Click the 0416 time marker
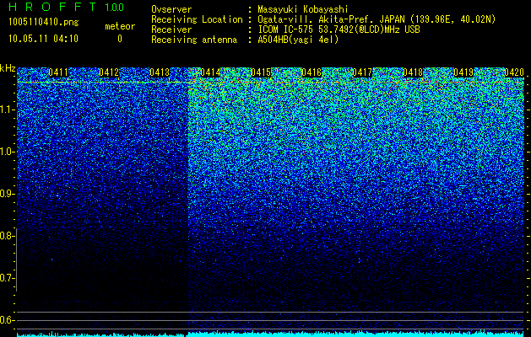The image size is (531, 337). click(x=312, y=72)
